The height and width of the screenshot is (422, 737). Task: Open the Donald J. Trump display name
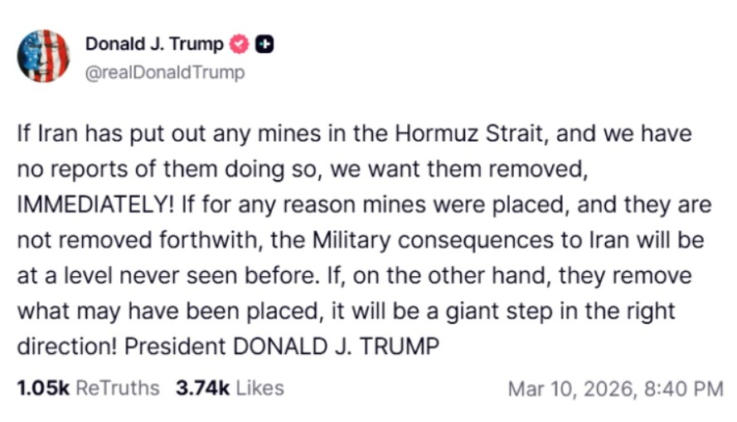coord(154,45)
